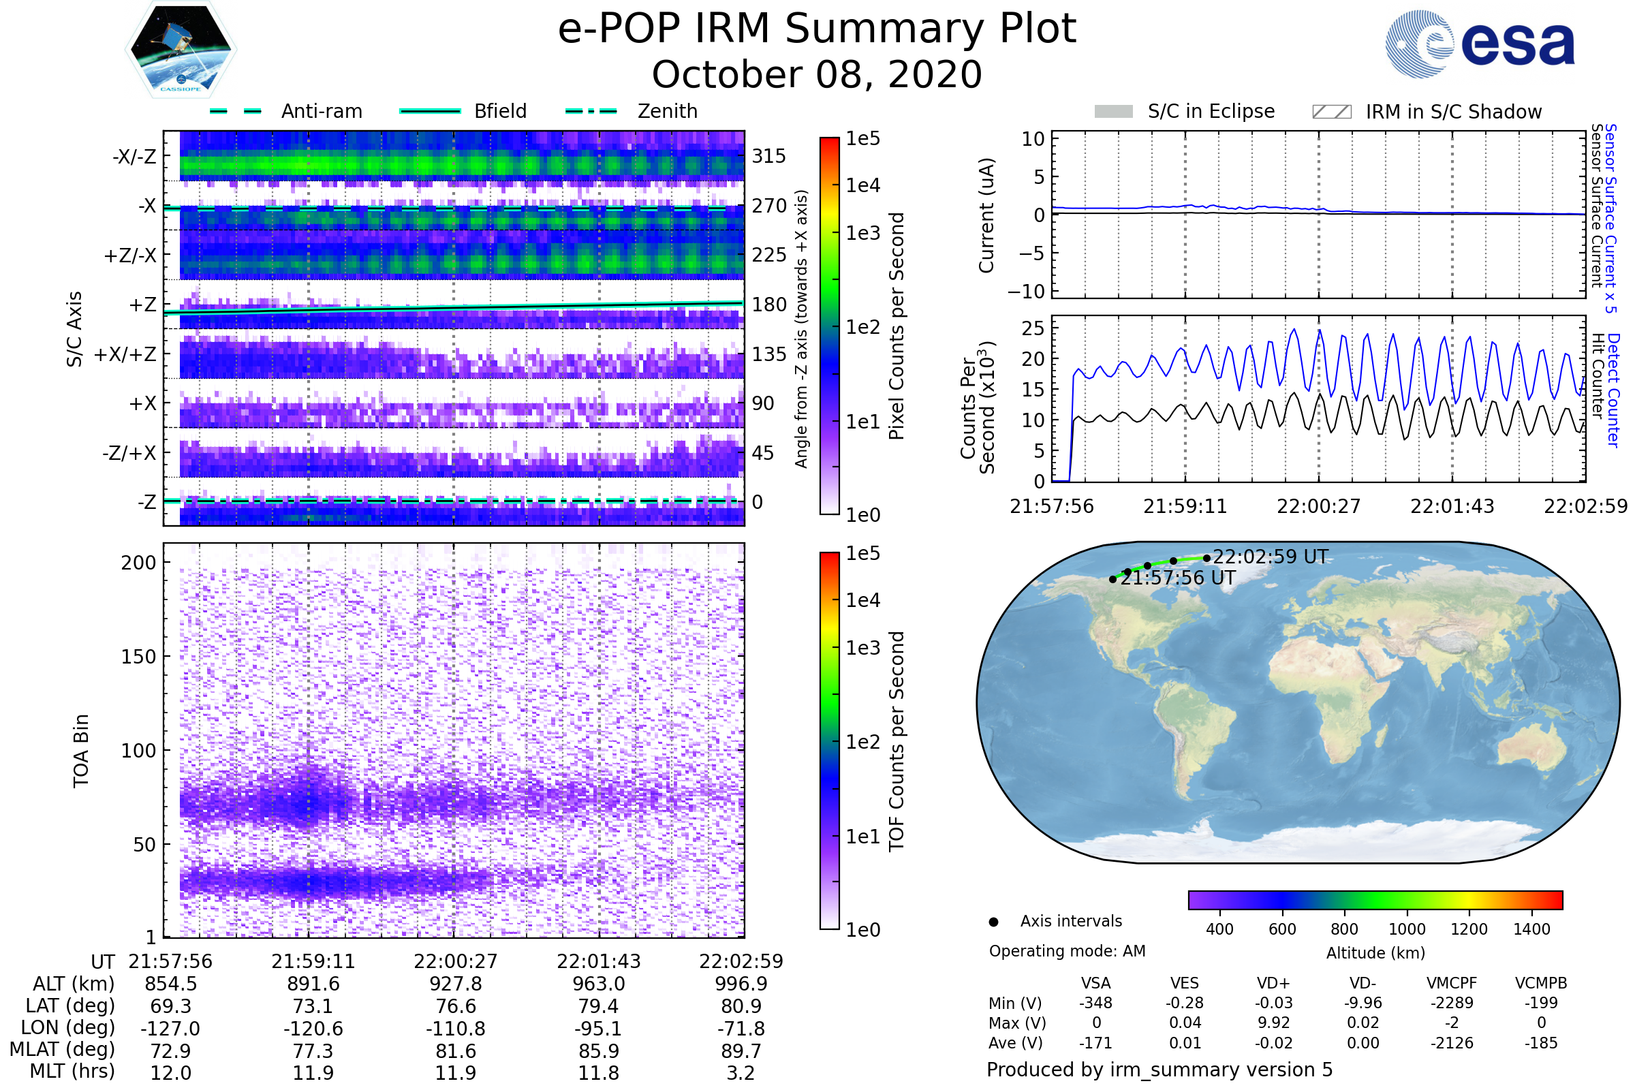Click the IRM in S/C Shadow hatched patch

click(x=1332, y=112)
